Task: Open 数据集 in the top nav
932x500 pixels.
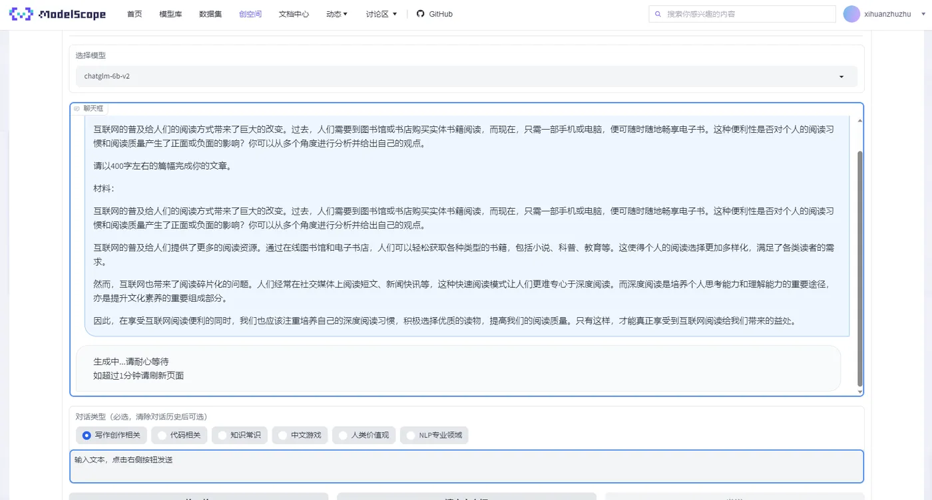Action: tap(210, 14)
